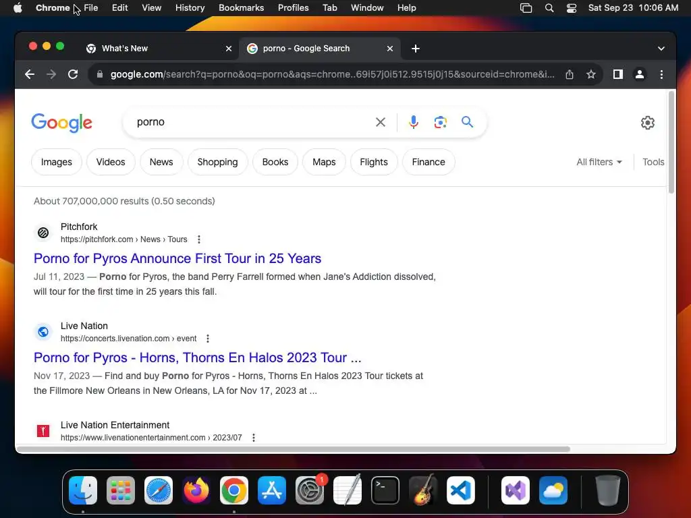This screenshot has width=691, height=518.
Task: Open Google quick settings gear
Action: tap(647, 123)
